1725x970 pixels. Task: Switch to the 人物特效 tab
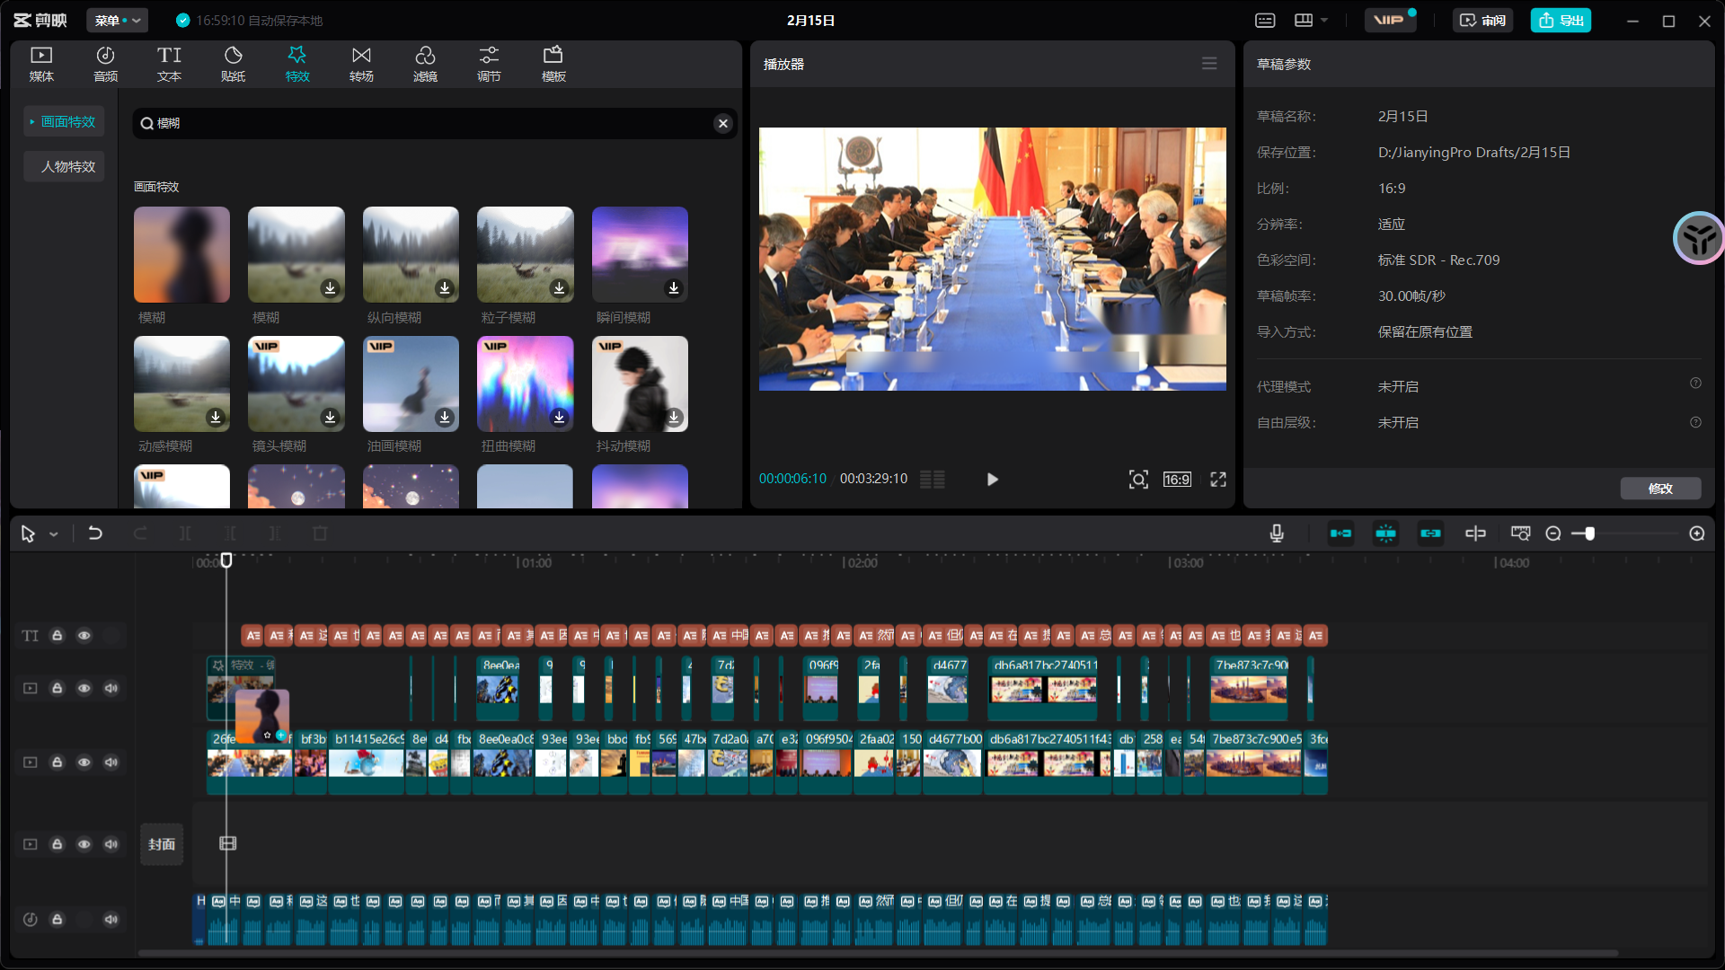coord(67,166)
